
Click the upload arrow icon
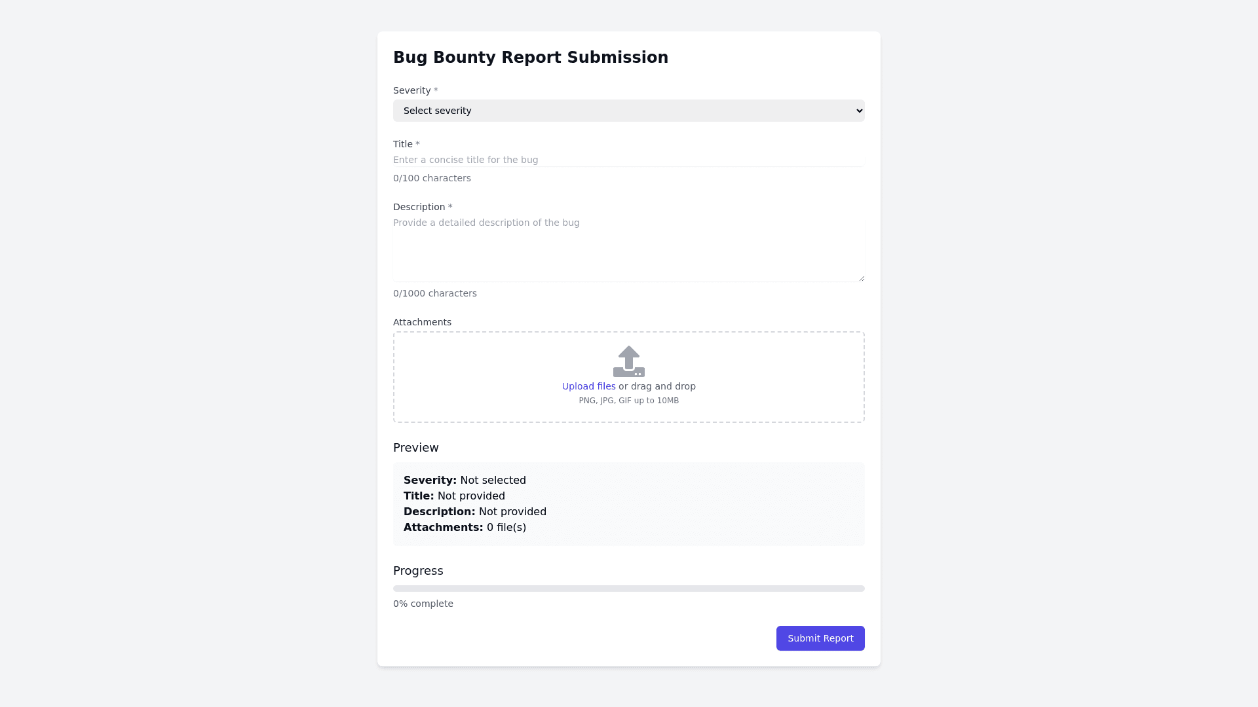click(628, 361)
